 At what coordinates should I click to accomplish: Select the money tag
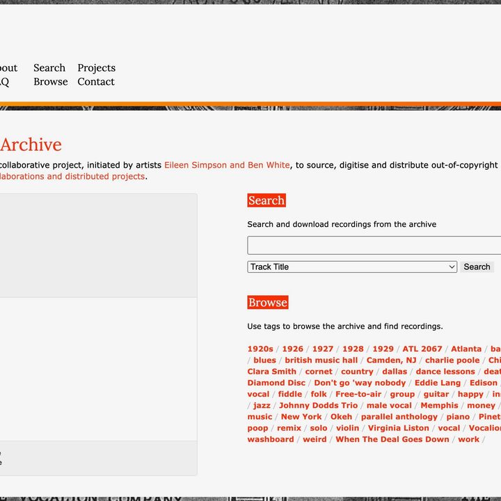pyautogui.click(x=481, y=406)
